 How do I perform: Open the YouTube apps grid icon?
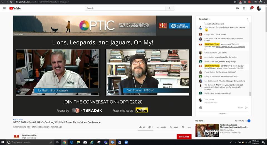pyautogui.click(x=244, y=8)
